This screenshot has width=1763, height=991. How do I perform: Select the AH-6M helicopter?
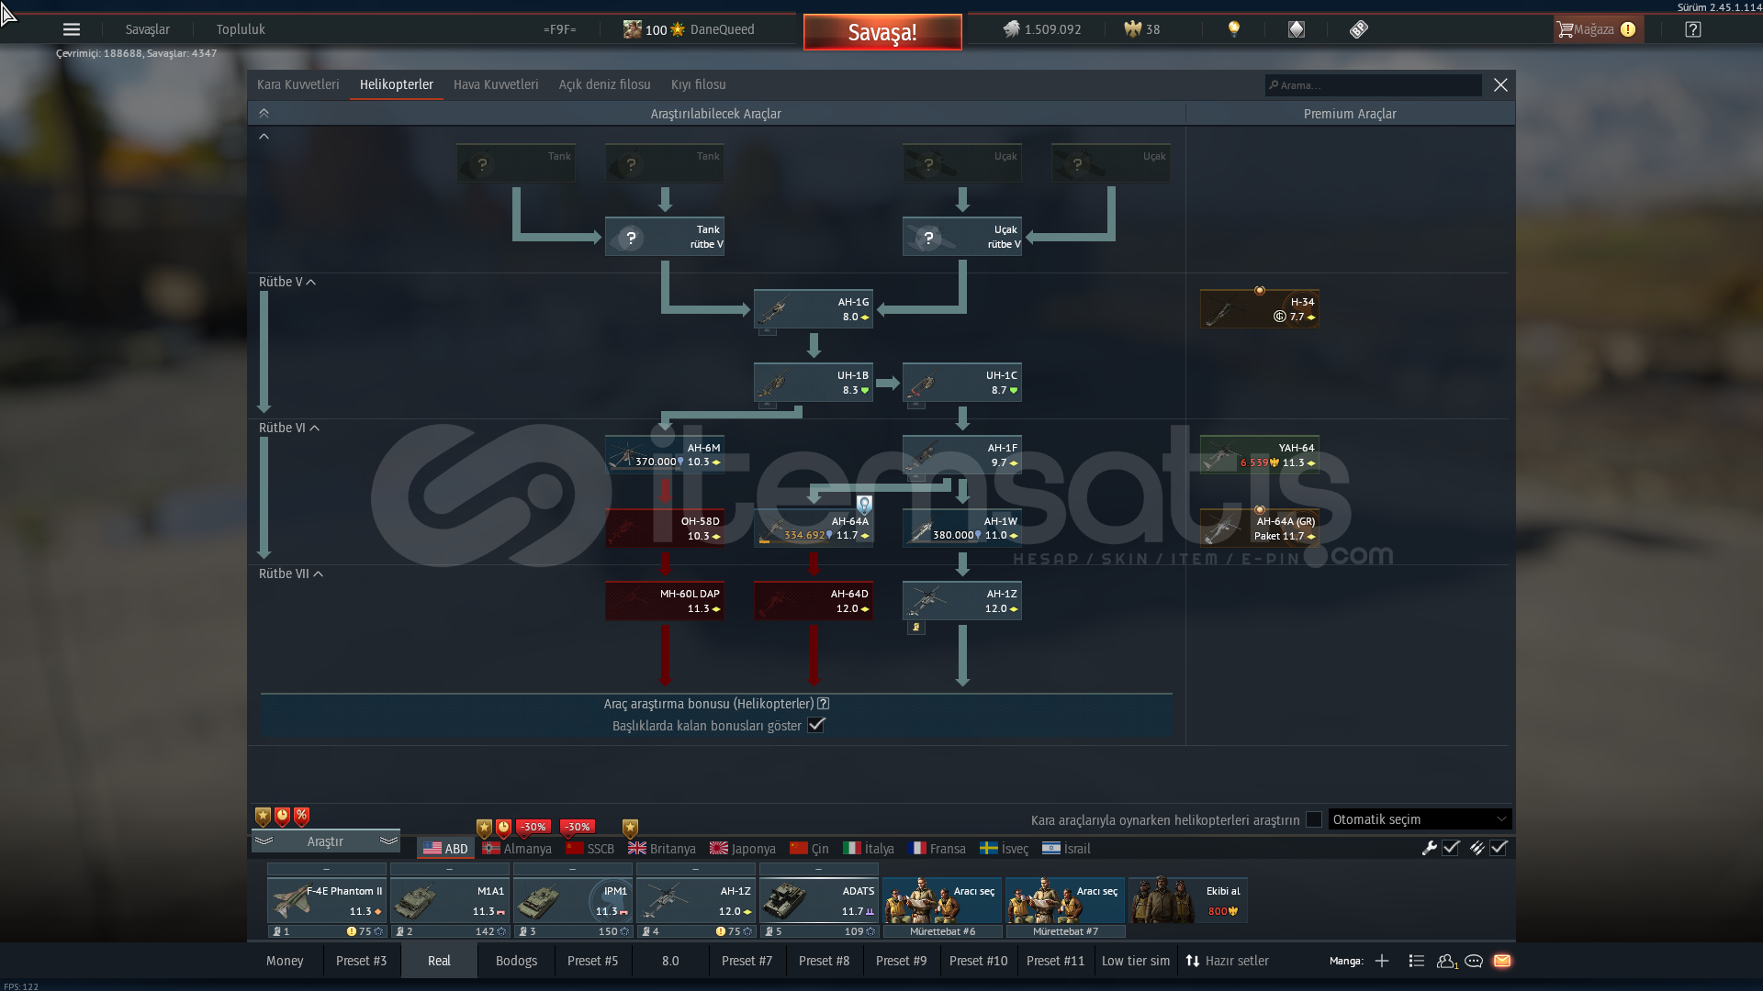(664, 455)
